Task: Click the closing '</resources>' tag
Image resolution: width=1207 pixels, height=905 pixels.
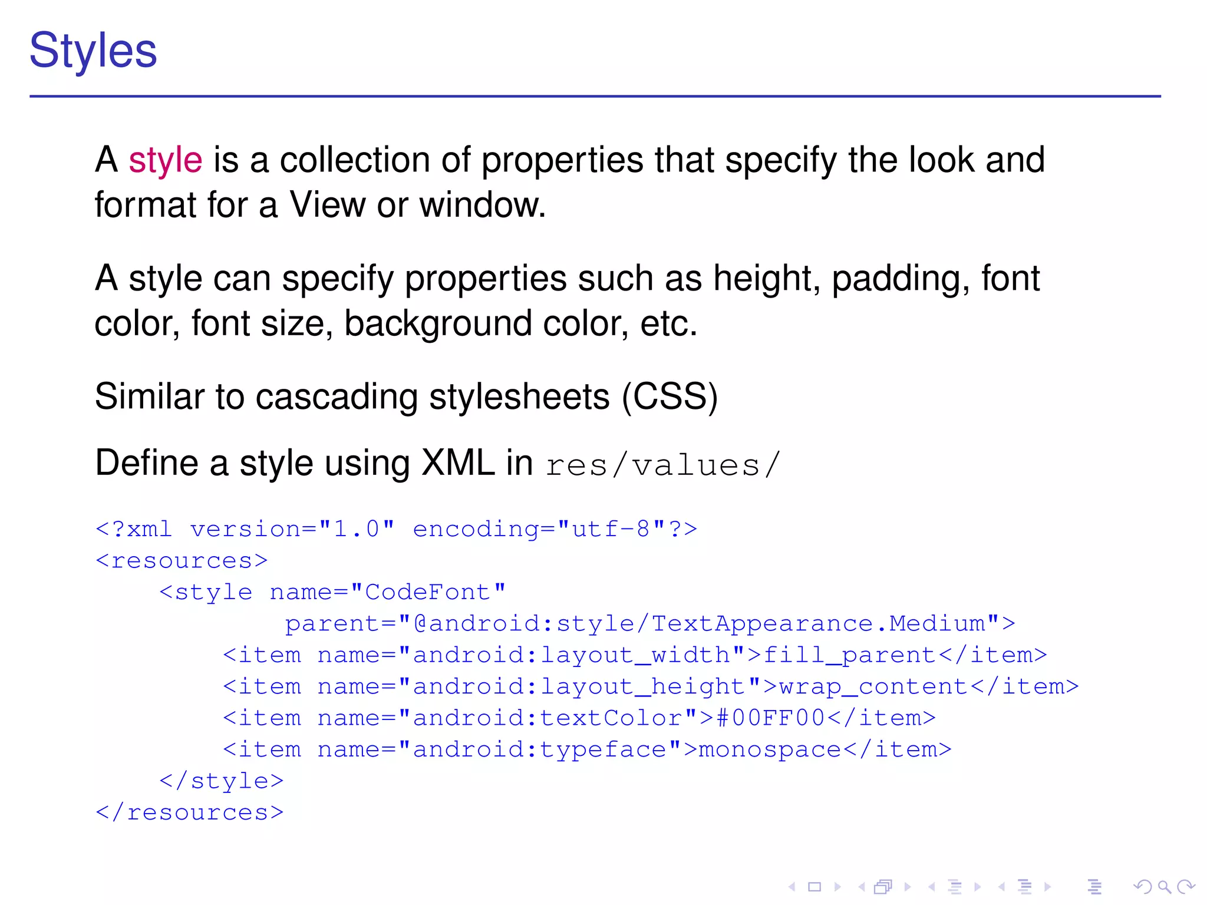Action: point(190,812)
